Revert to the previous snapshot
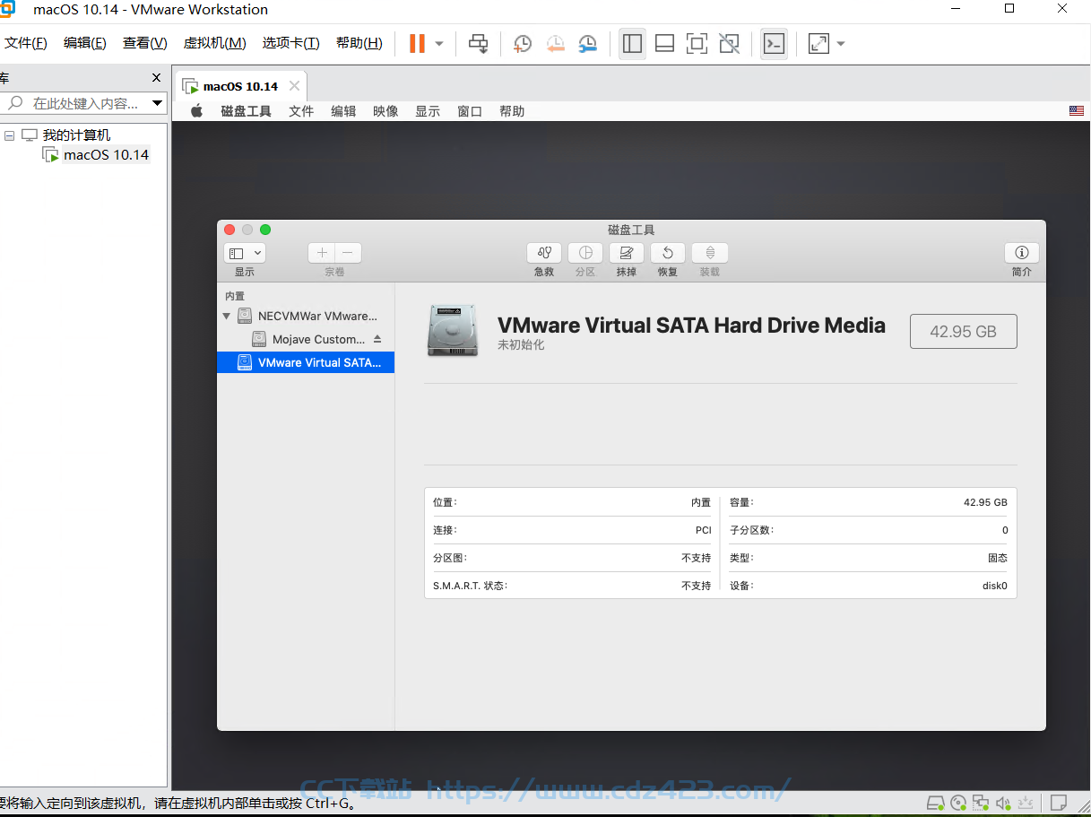This screenshot has width=1091, height=817. click(556, 43)
